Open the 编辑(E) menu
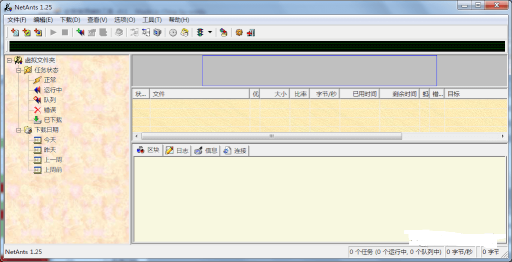 (43, 20)
